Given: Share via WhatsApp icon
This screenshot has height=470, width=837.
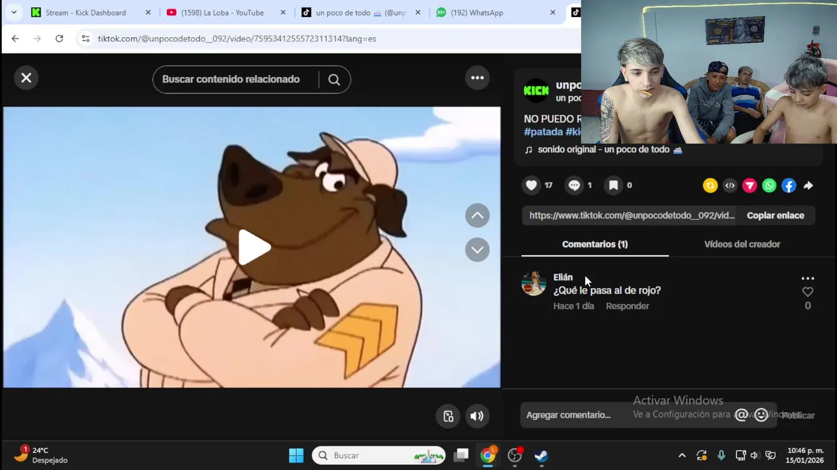Looking at the screenshot, I should (769, 186).
